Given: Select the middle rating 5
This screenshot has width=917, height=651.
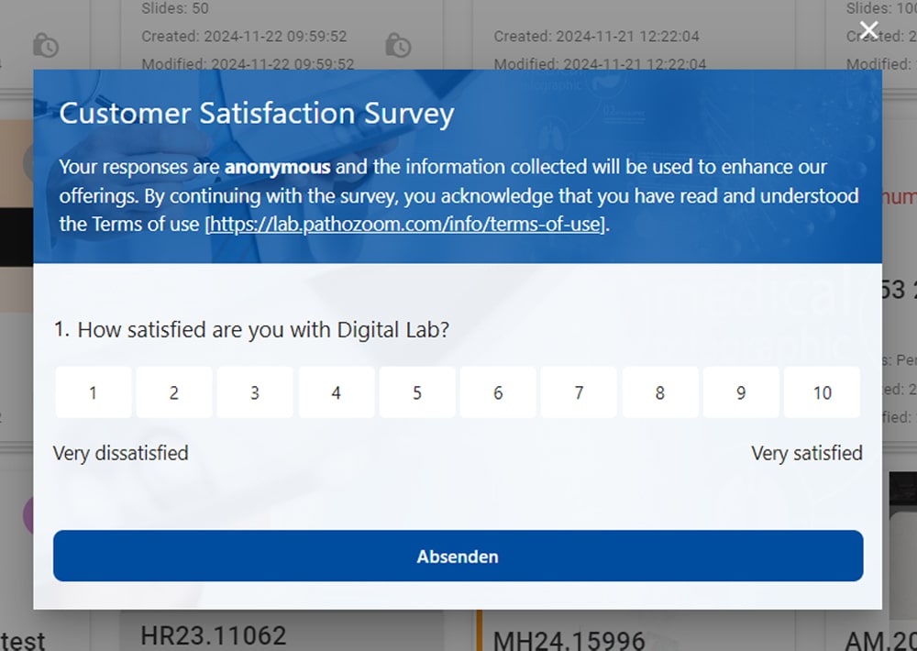Looking at the screenshot, I should (x=417, y=392).
